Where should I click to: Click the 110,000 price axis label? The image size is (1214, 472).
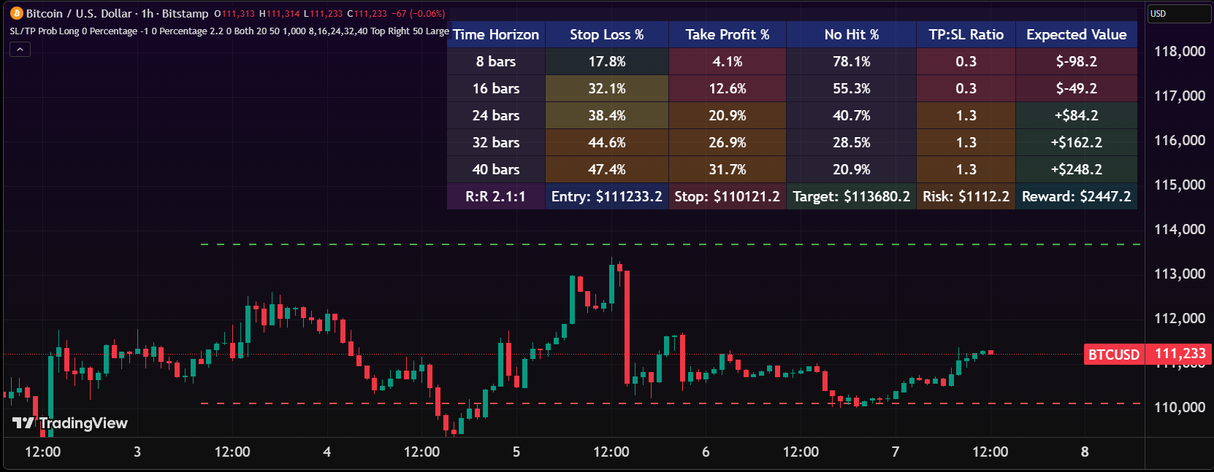1180,407
